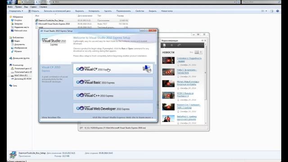The image size is (288, 162).
Task: Click Свойства in the Explorer toolbar
Action: pyautogui.click(x=140, y=11)
